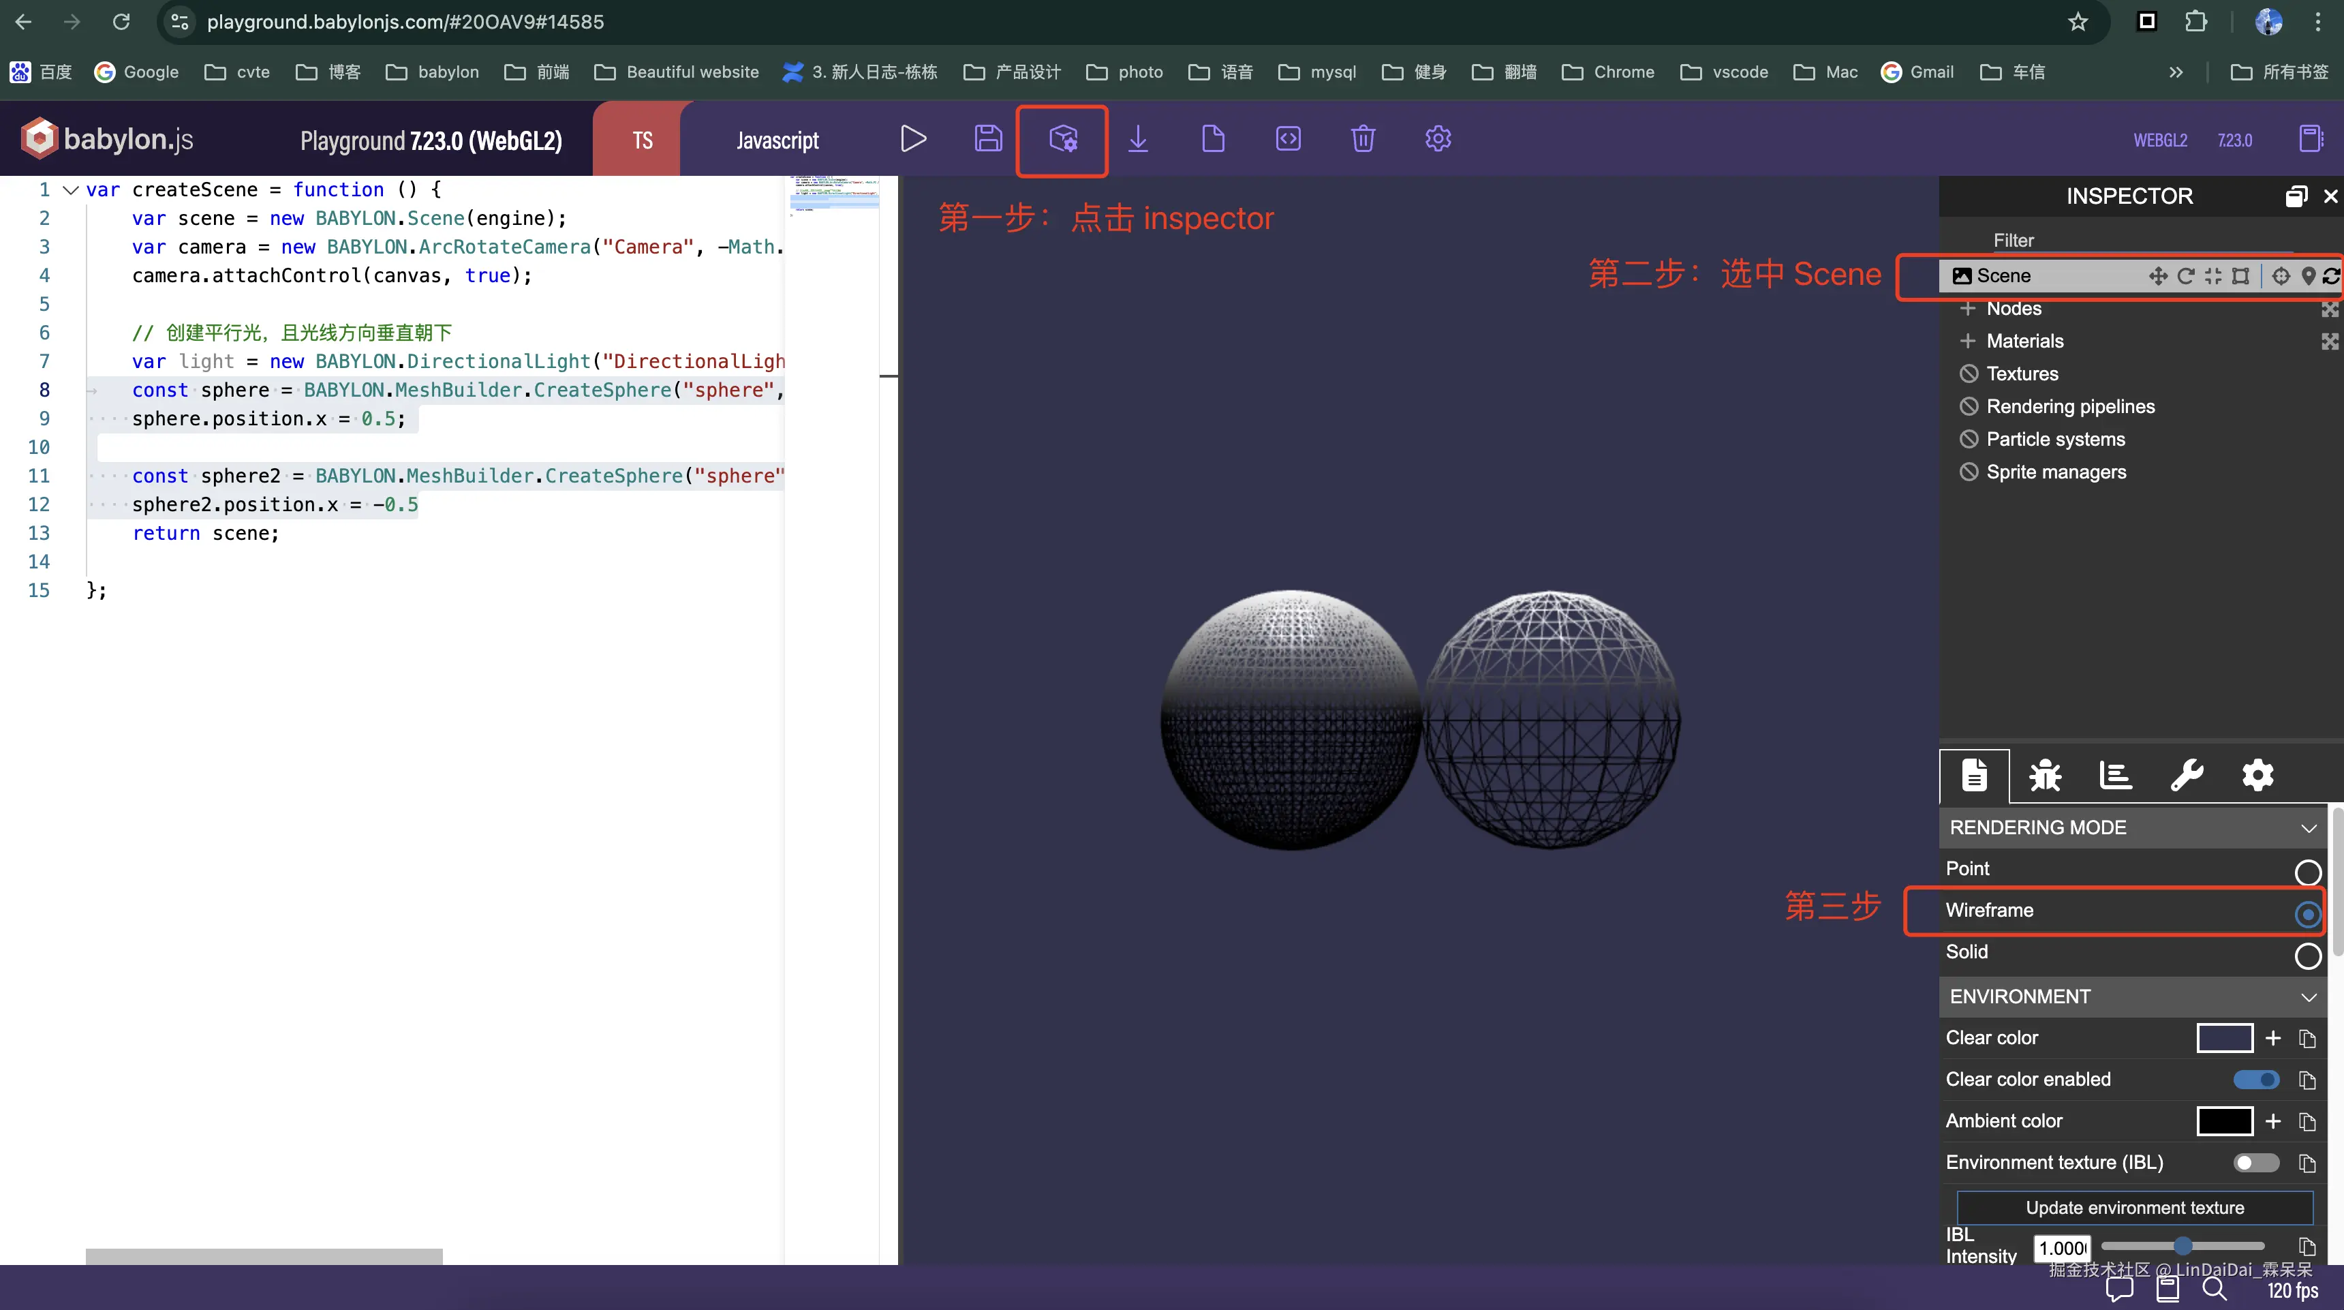2344x1310 pixels.
Task: Run the playground scene with Play icon
Action: click(912, 139)
